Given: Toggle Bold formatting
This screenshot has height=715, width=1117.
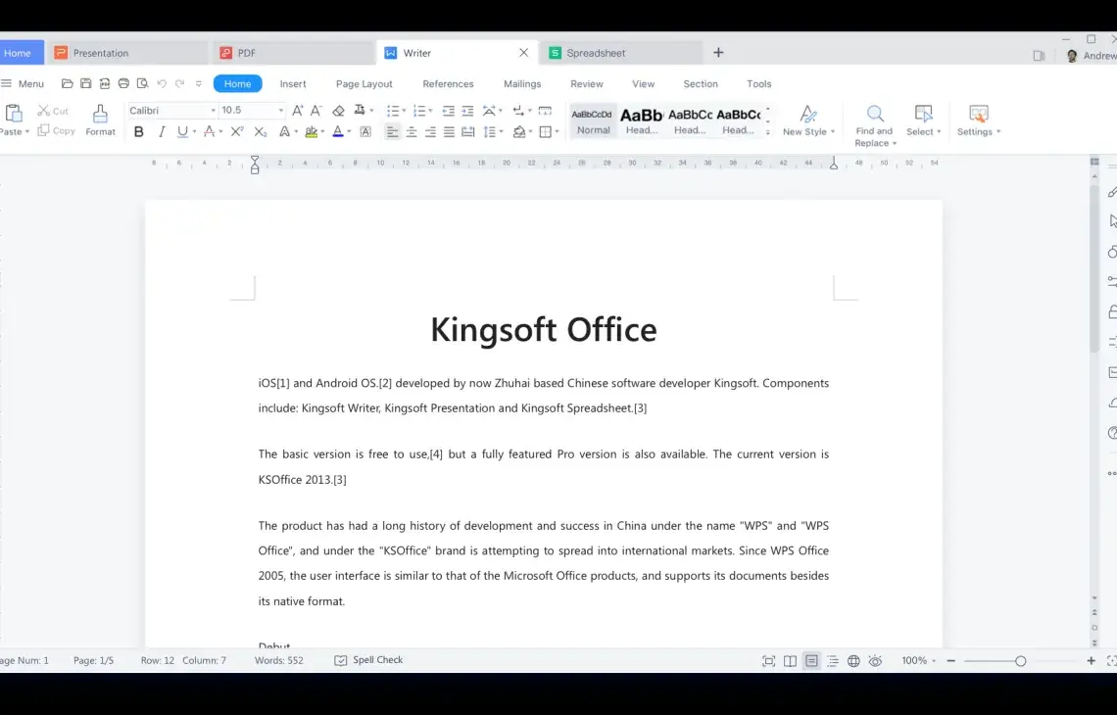Looking at the screenshot, I should coord(139,132).
